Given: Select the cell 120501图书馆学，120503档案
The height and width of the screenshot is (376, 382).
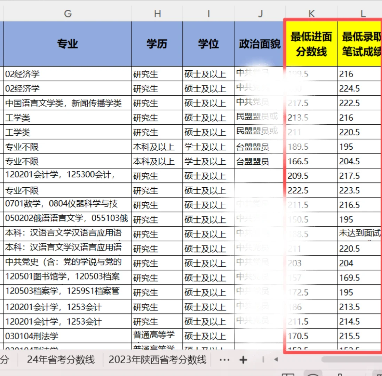Looking at the screenshot, I should (67, 277).
